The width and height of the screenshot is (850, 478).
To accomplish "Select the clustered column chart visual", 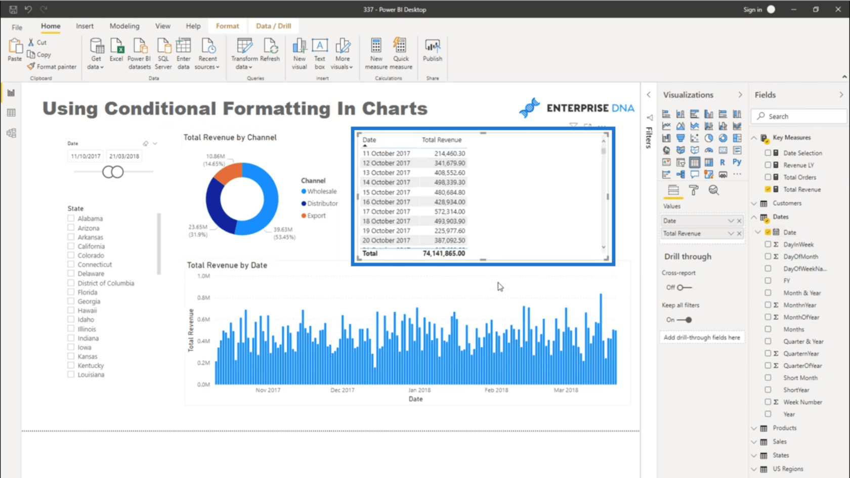I will coord(709,114).
